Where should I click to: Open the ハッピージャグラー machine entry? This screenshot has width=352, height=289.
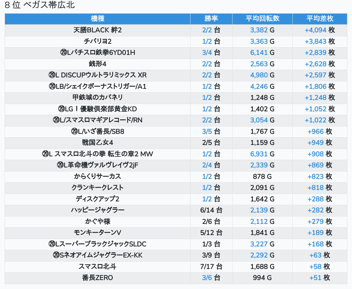click(98, 210)
